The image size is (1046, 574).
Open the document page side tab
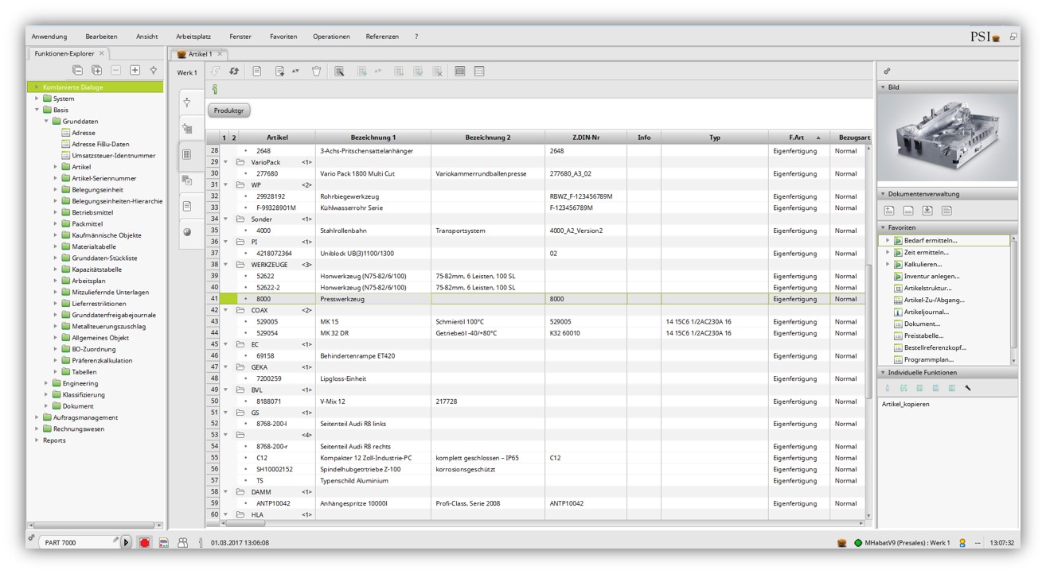187,206
